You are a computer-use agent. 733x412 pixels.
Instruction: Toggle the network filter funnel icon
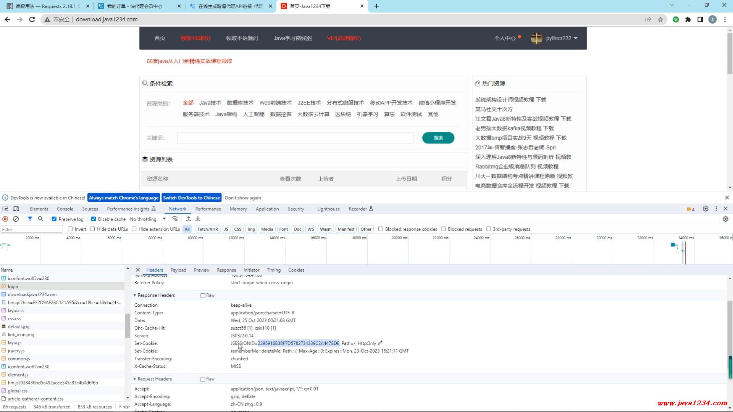tap(30, 219)
